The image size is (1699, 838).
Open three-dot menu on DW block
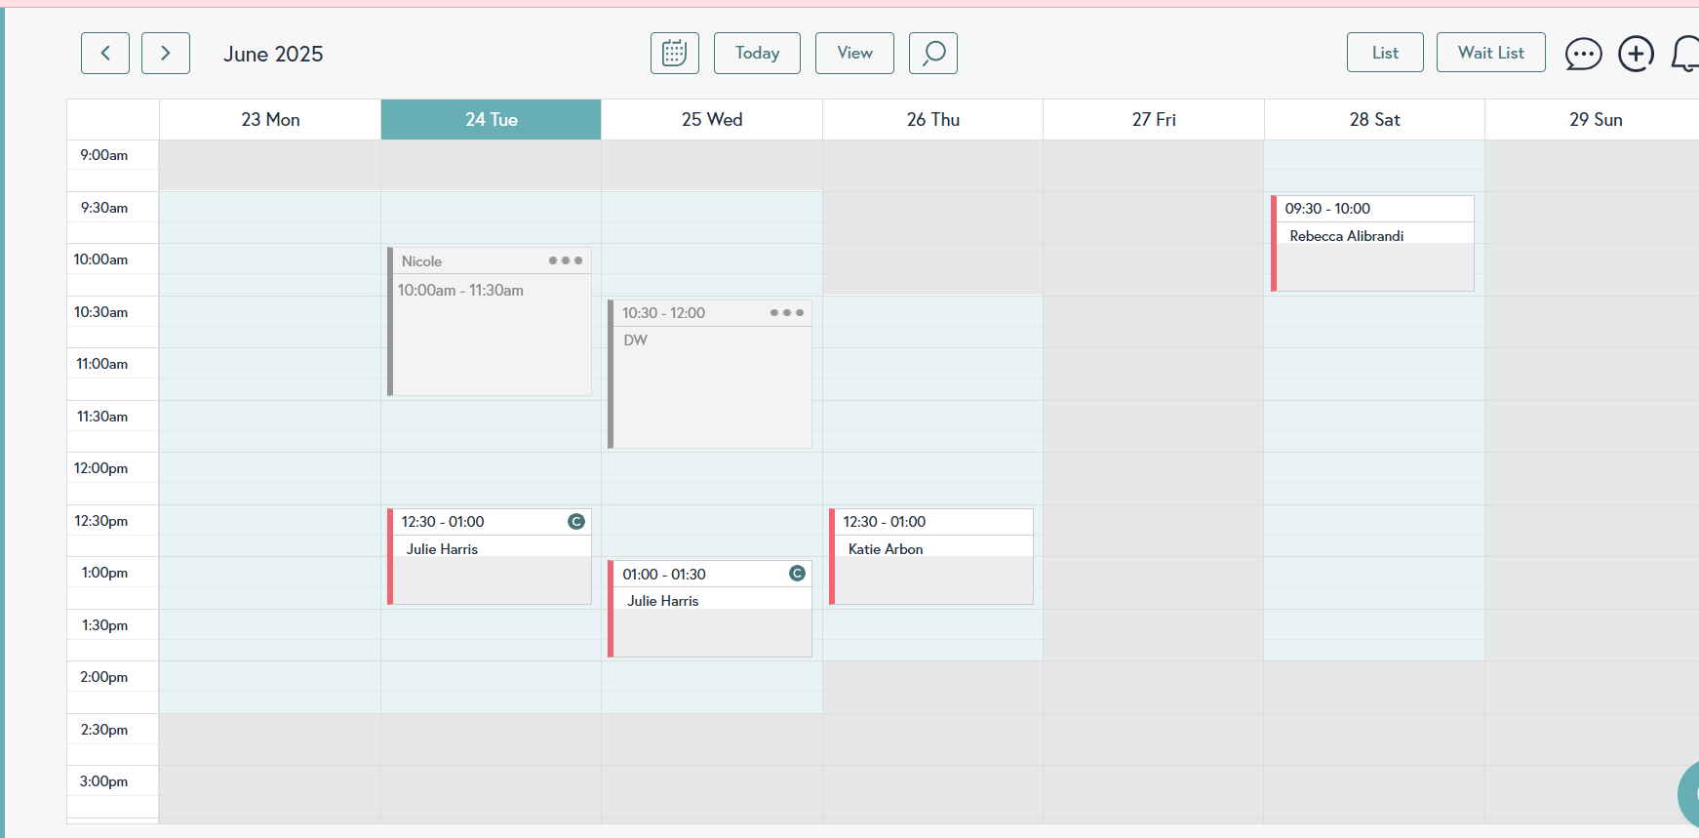(787, 313)
